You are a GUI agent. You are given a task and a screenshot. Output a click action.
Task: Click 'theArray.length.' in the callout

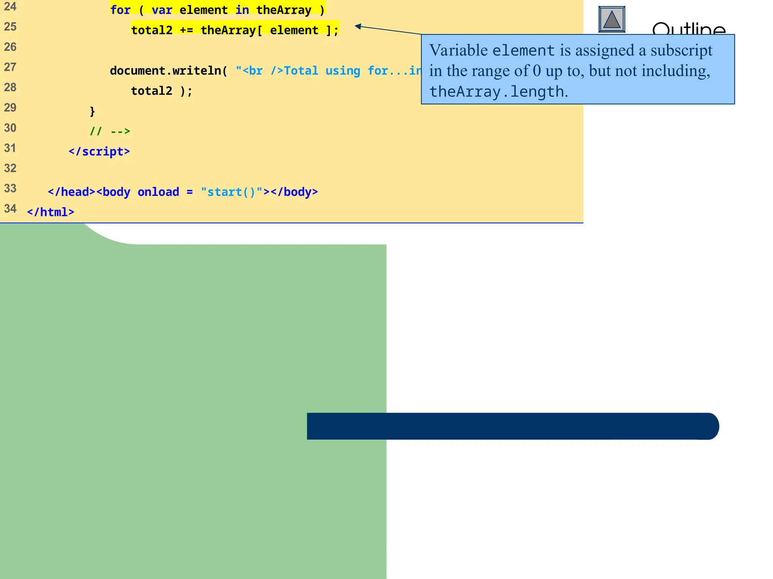(499, 92)
